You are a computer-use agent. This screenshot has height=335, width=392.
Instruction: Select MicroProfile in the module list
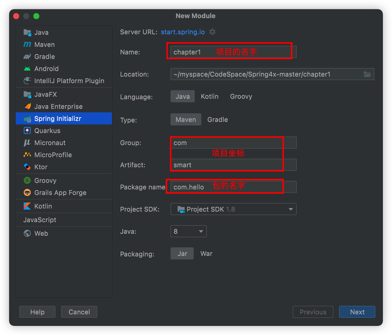[x=64, y=155]
